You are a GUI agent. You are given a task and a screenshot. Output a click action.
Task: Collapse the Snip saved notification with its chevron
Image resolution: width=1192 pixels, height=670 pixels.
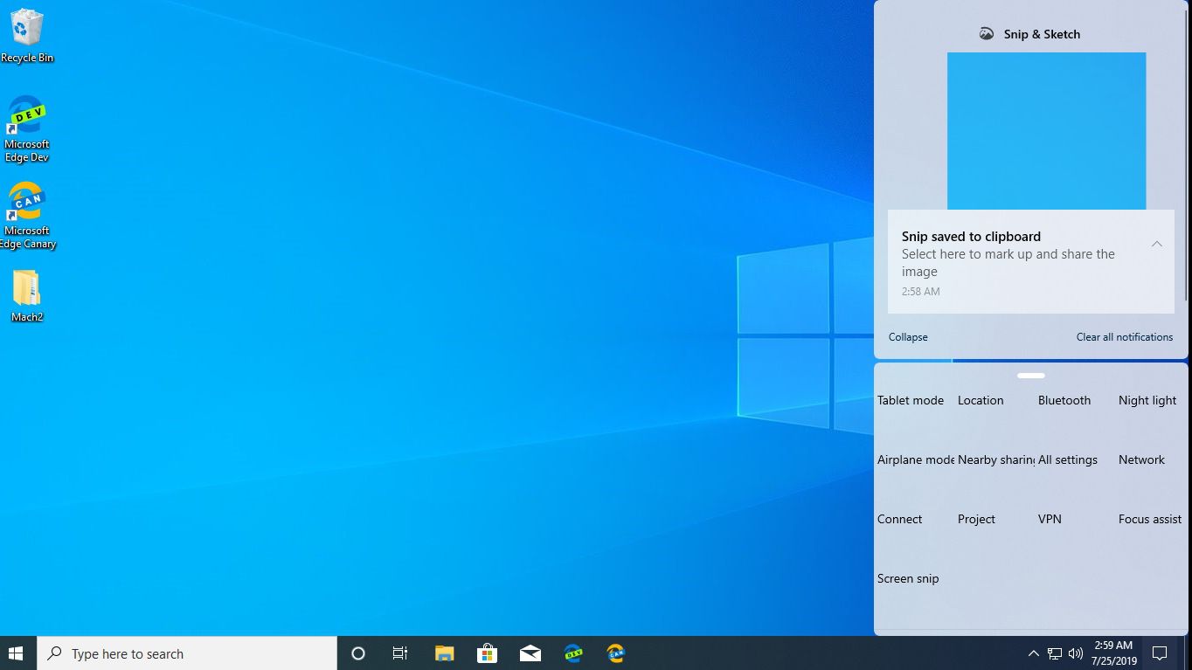(1156, 244)
